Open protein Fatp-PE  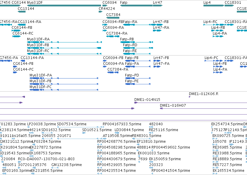(x=132, y=81)
